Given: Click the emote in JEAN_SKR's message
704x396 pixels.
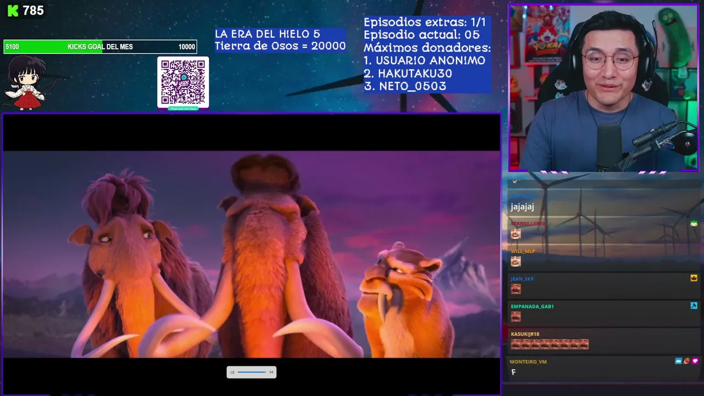Looking at the screenshot, I should click(515, 289).
